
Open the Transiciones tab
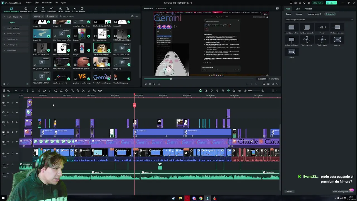(x=52, y=10)
